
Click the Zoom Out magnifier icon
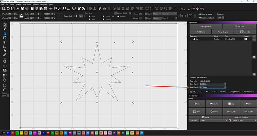64,8
